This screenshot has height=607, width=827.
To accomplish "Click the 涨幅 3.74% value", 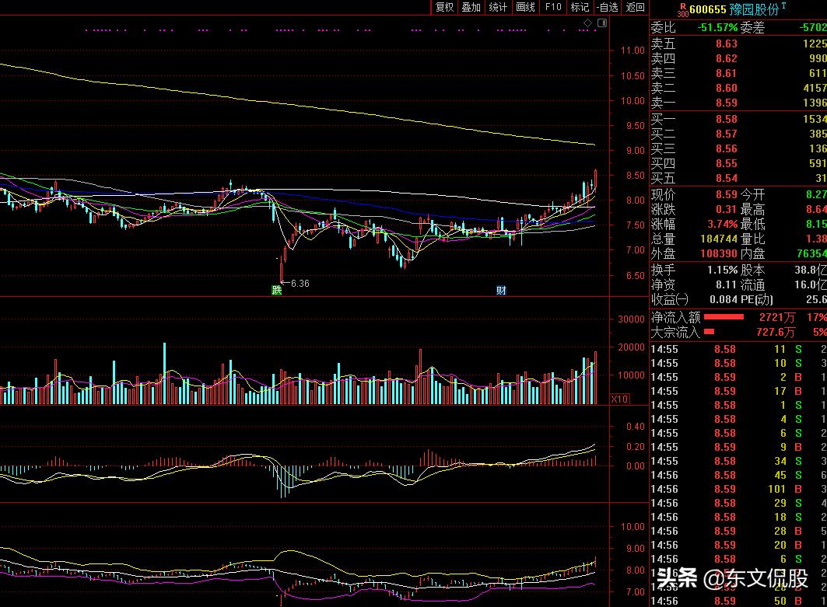I will click(722, 224).
